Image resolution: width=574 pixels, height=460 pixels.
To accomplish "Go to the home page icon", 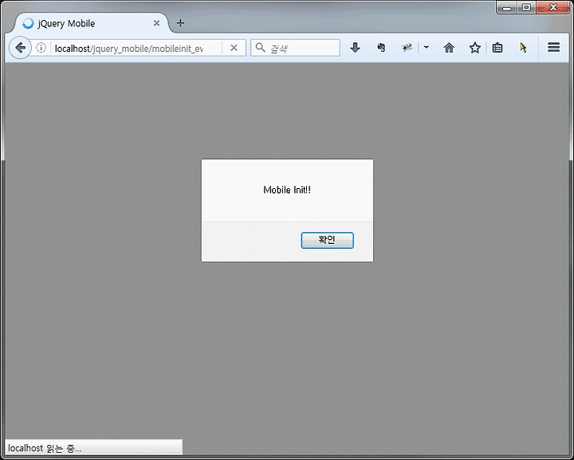I will (x=449, y=48).
